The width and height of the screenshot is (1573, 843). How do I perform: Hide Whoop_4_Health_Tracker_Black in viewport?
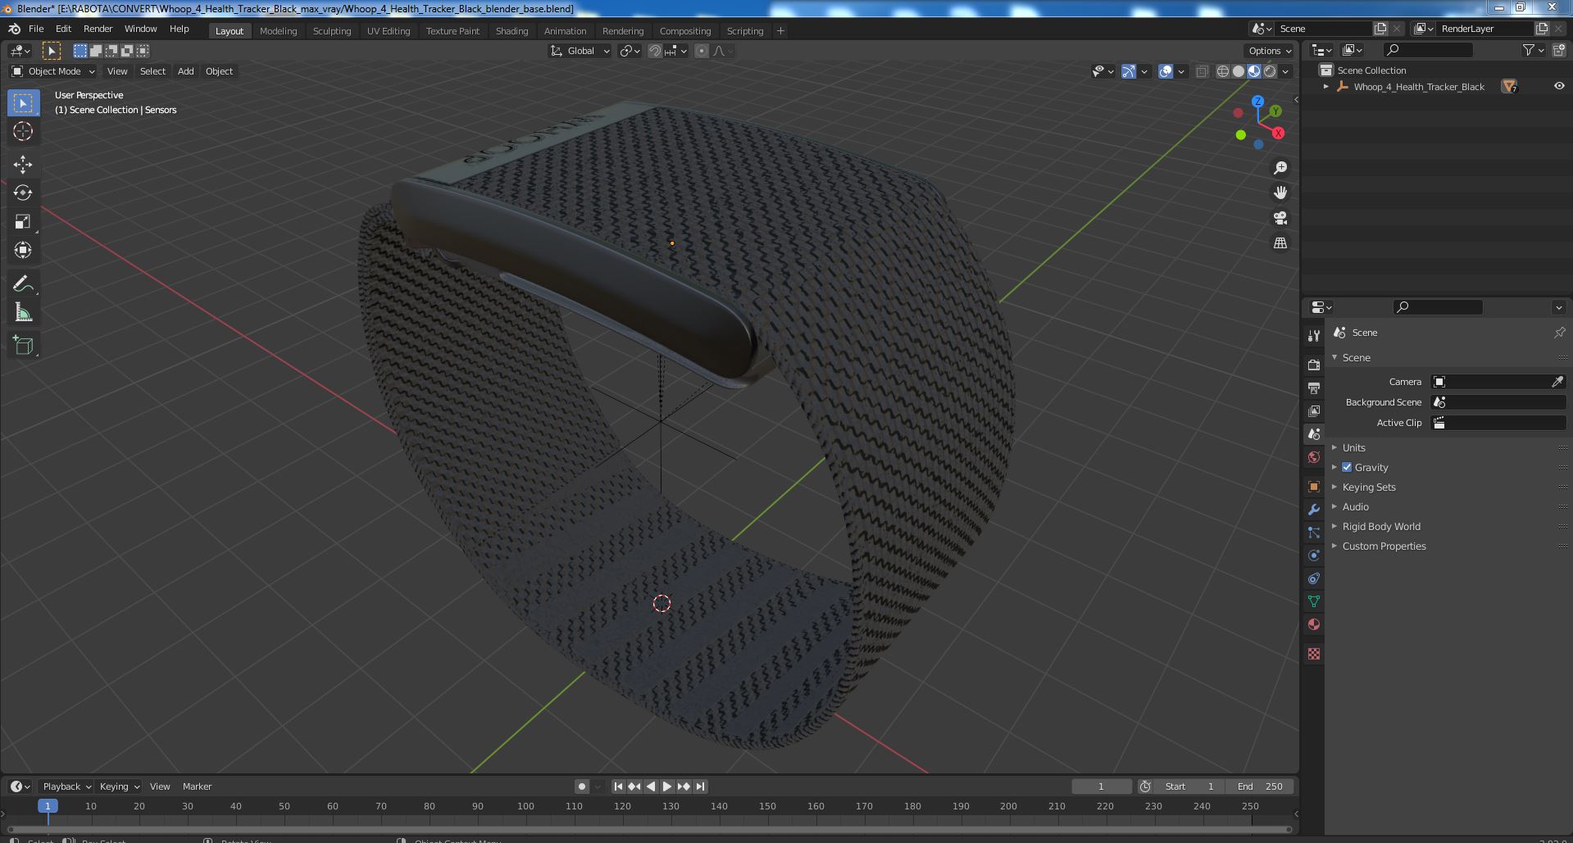[x=1559, y=86]
